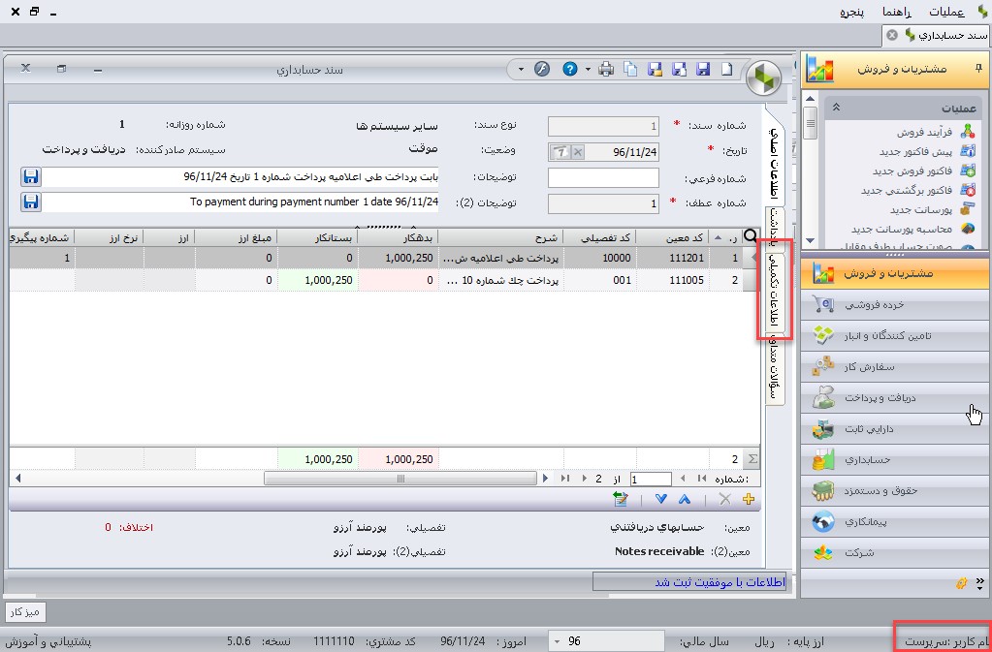Go to next record in navigator

click(584, 479)
